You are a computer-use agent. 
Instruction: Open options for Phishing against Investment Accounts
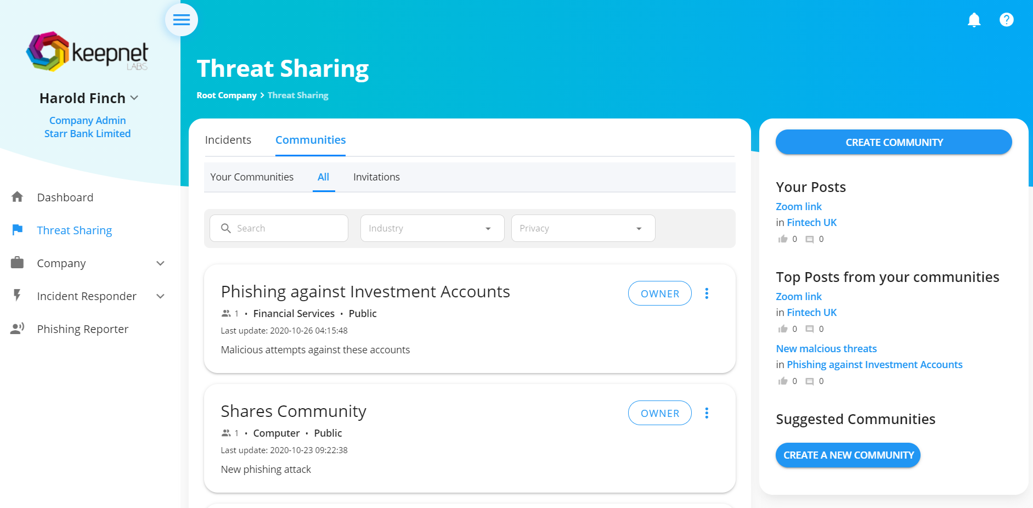(x=707, y=293)
